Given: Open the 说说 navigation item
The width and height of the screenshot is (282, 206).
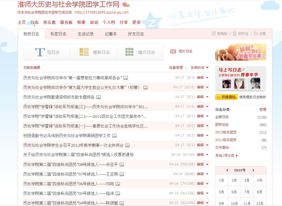Looking at the screenshot, I should pos(94,22).
